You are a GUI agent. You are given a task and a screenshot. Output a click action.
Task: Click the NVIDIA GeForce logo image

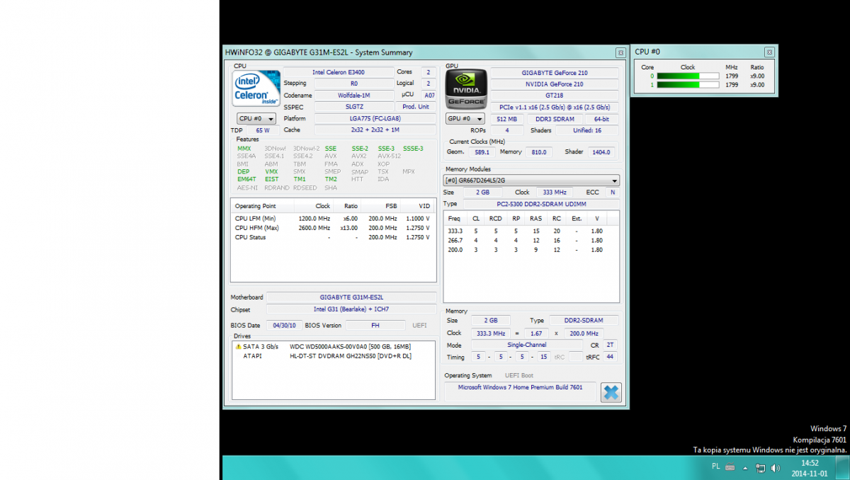(466, 89)
